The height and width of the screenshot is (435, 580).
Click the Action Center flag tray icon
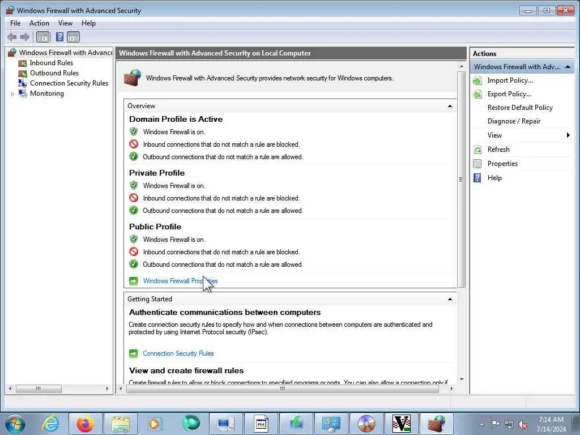coord(495,424)
